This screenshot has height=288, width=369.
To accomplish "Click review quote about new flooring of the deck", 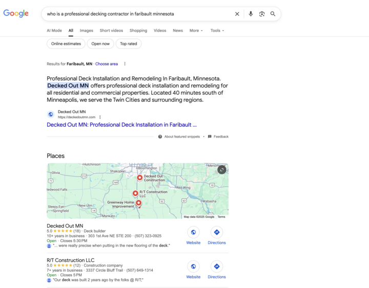I will point(111,246).
